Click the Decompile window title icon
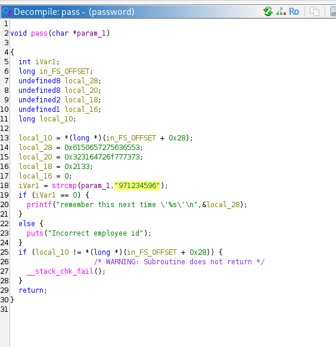 (x=7, y=11)
